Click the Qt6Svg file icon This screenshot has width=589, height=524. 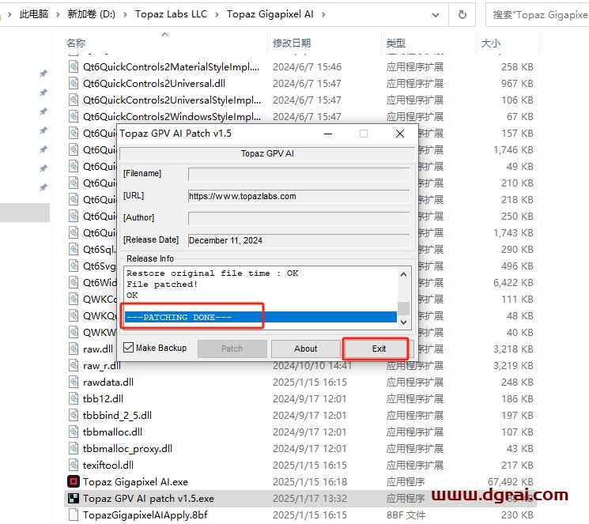click(x=74, y=266)
